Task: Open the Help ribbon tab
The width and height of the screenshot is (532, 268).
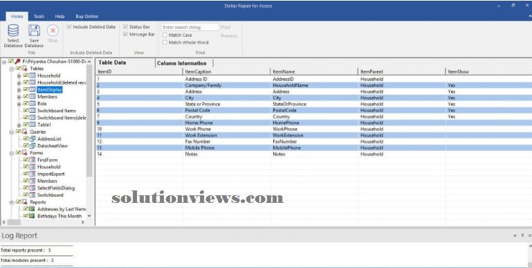Action: coord(59,17)
